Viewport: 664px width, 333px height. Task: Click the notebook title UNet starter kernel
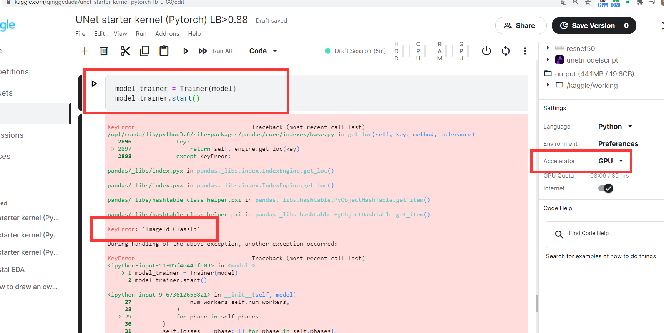(x=161, y=20)
